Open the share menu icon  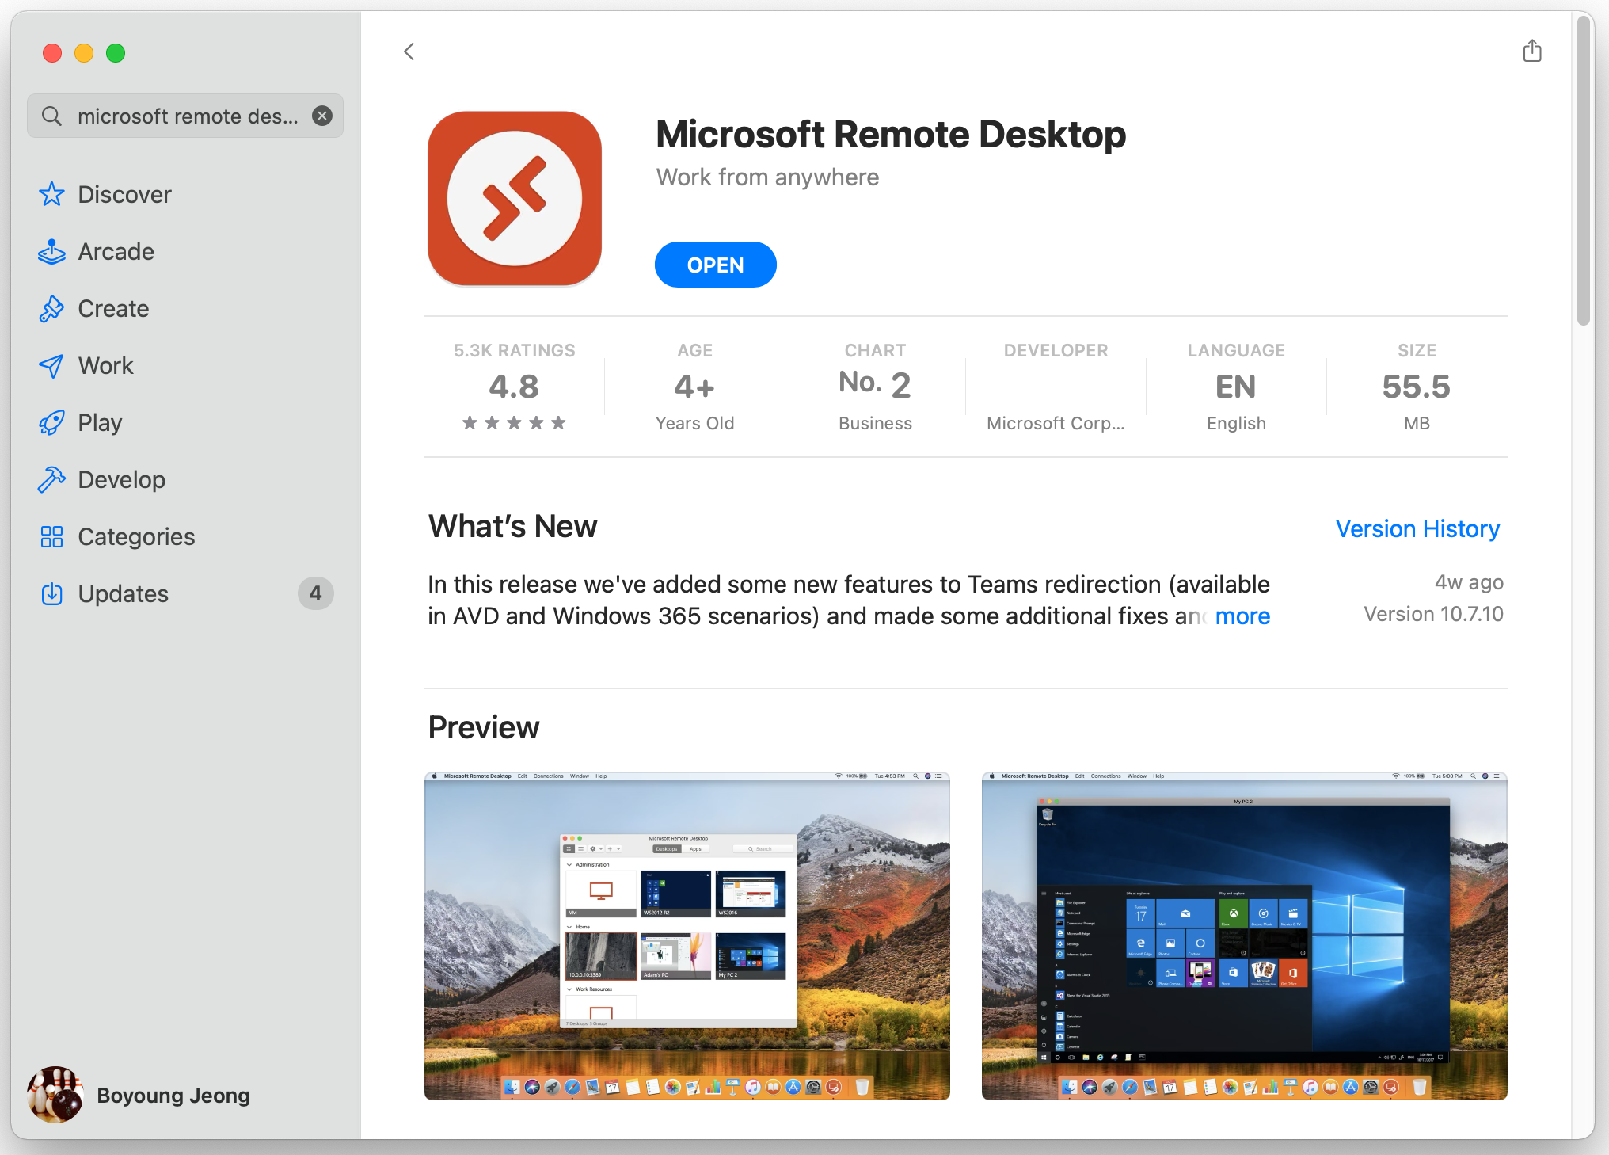tap(1532, 51)
